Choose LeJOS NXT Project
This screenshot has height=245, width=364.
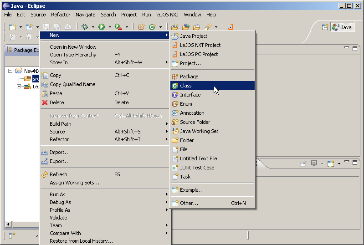pos(213,45)
